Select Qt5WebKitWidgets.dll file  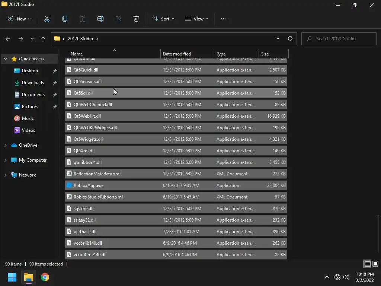(176, 128)
